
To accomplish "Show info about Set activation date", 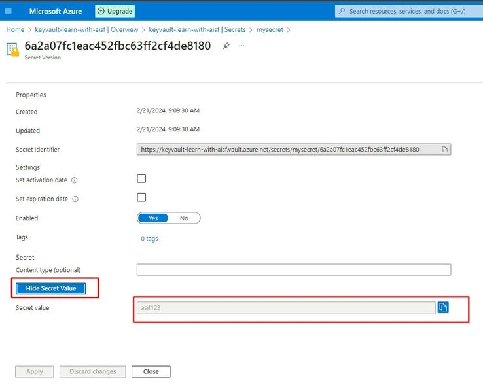I will 74,180.
